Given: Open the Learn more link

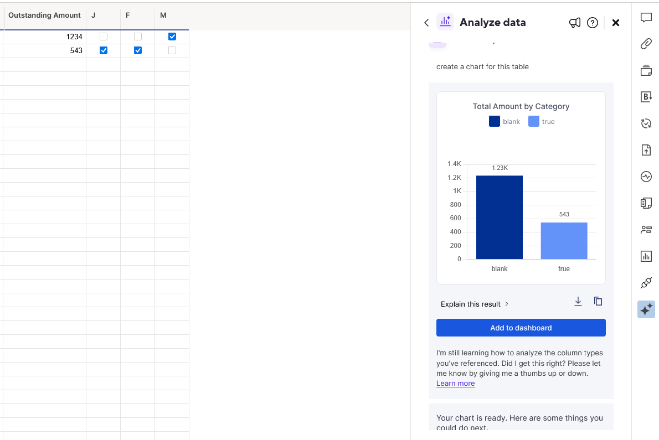Looking at the screenshot, I should [x=456, y=384].
